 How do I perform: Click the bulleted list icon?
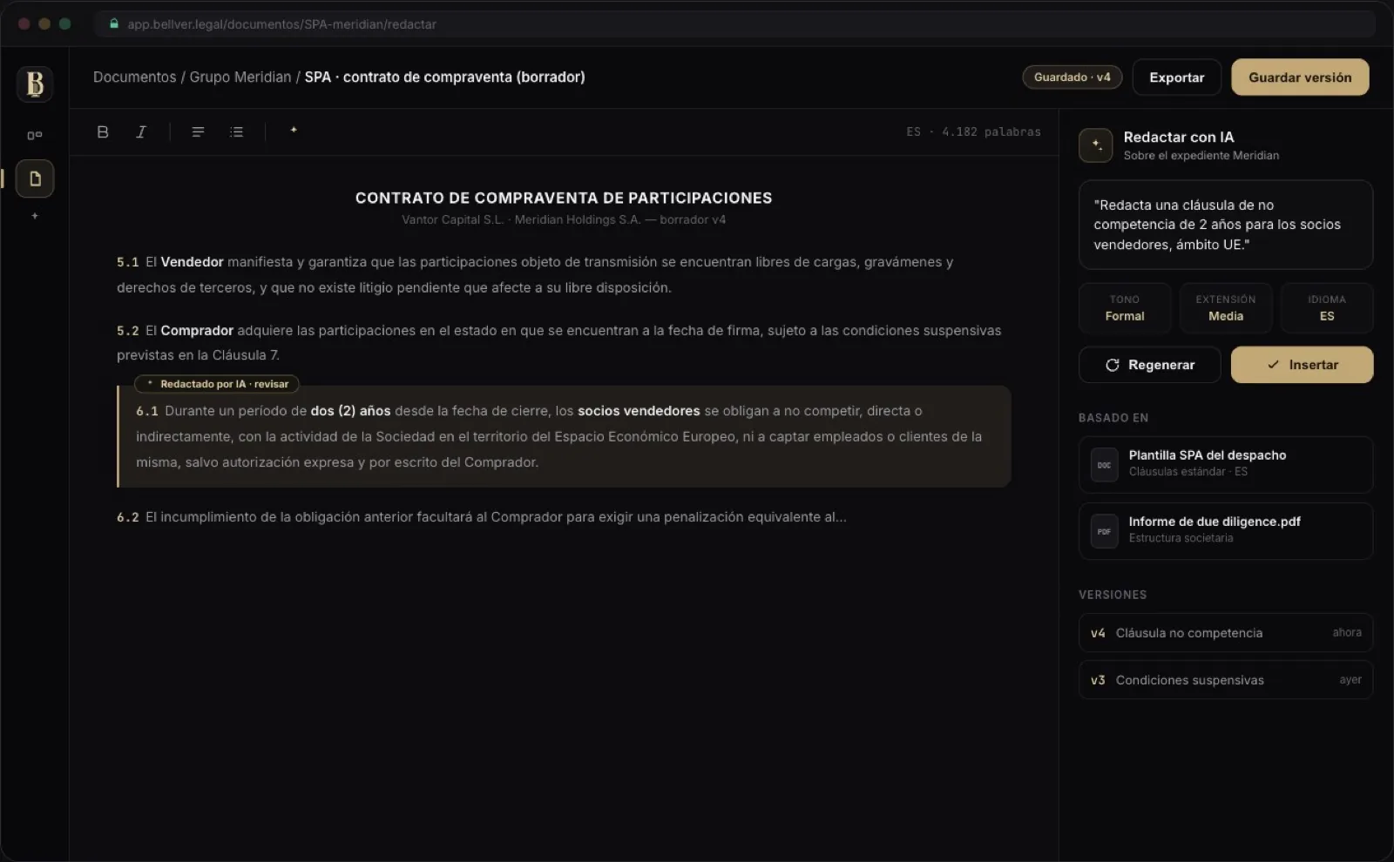pos(236,131)
